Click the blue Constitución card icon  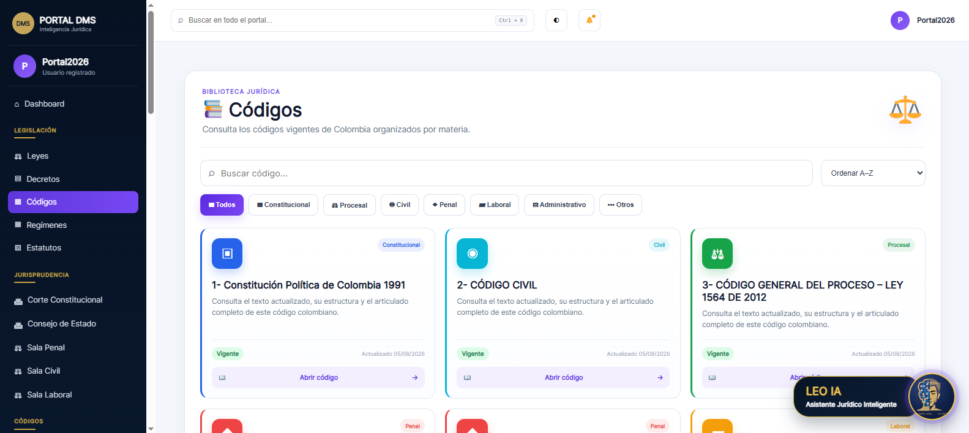coord(227,254)
